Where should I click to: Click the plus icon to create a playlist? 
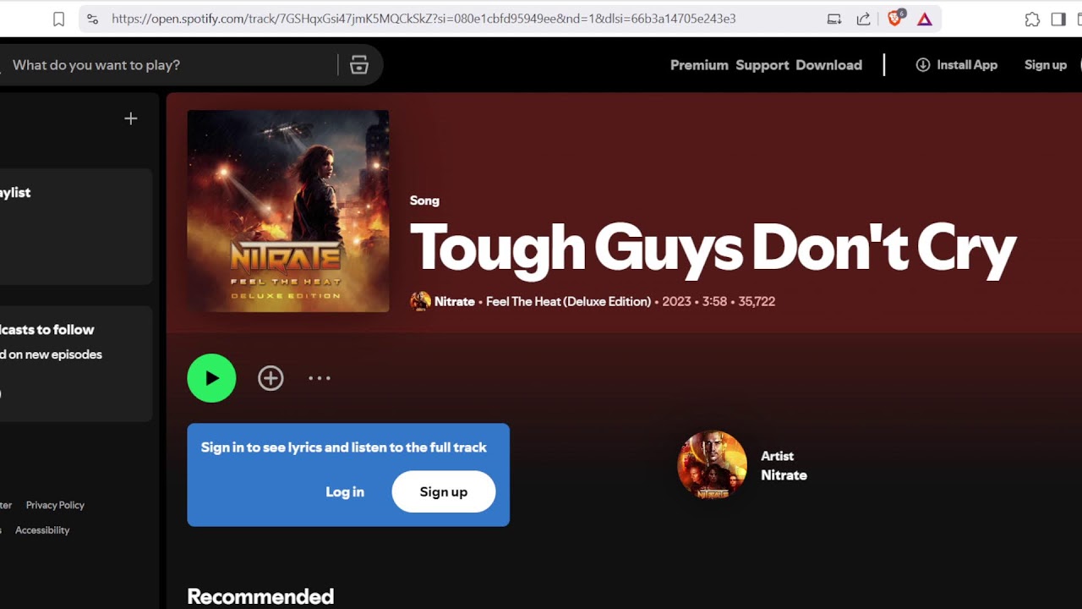click(130, 118)
